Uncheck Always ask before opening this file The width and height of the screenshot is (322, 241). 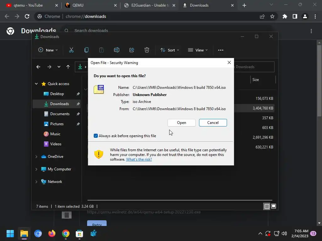point(96,136)
